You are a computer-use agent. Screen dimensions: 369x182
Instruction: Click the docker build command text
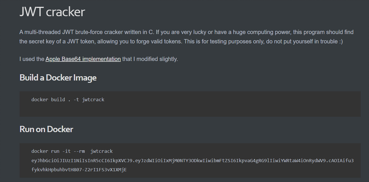tap(68, 100)
